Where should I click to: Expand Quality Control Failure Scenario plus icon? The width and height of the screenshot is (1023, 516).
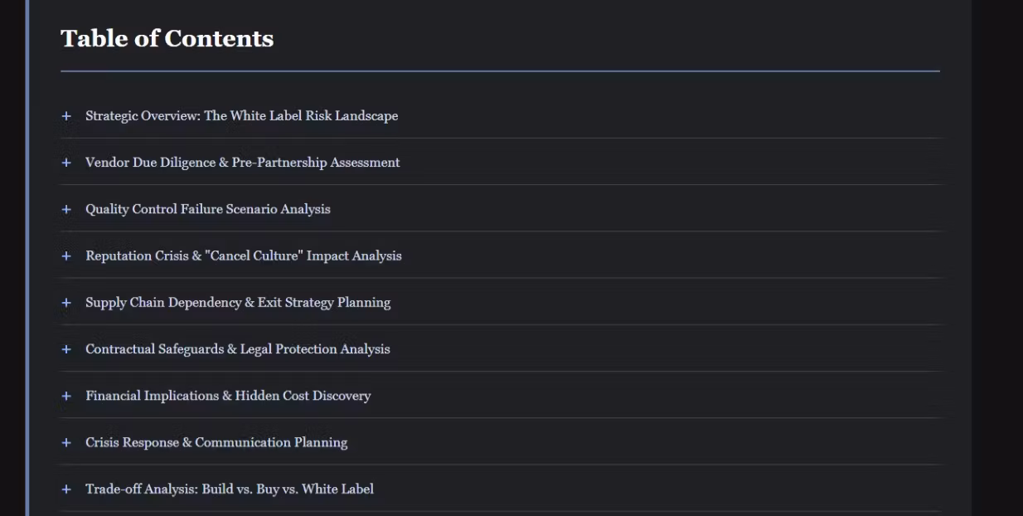[66, 209]
